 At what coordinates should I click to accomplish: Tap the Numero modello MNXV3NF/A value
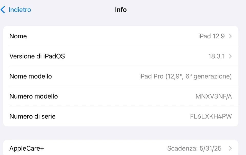(214, 96)
